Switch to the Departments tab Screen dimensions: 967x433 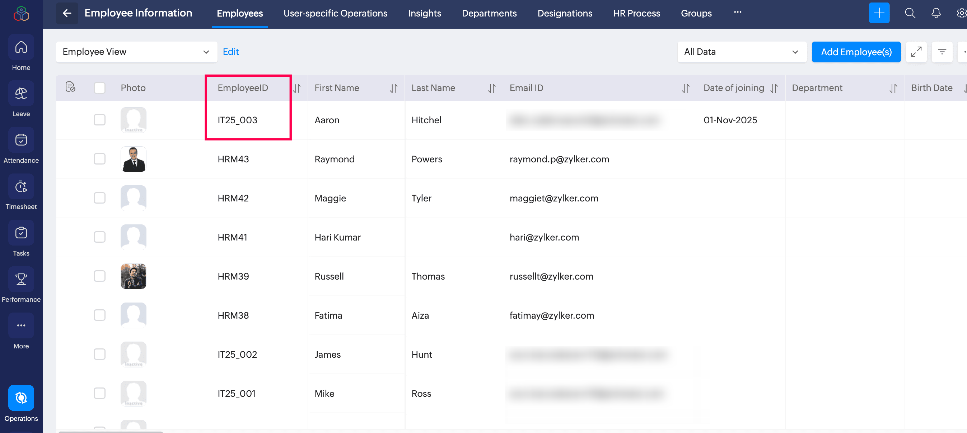click(489, 14)
